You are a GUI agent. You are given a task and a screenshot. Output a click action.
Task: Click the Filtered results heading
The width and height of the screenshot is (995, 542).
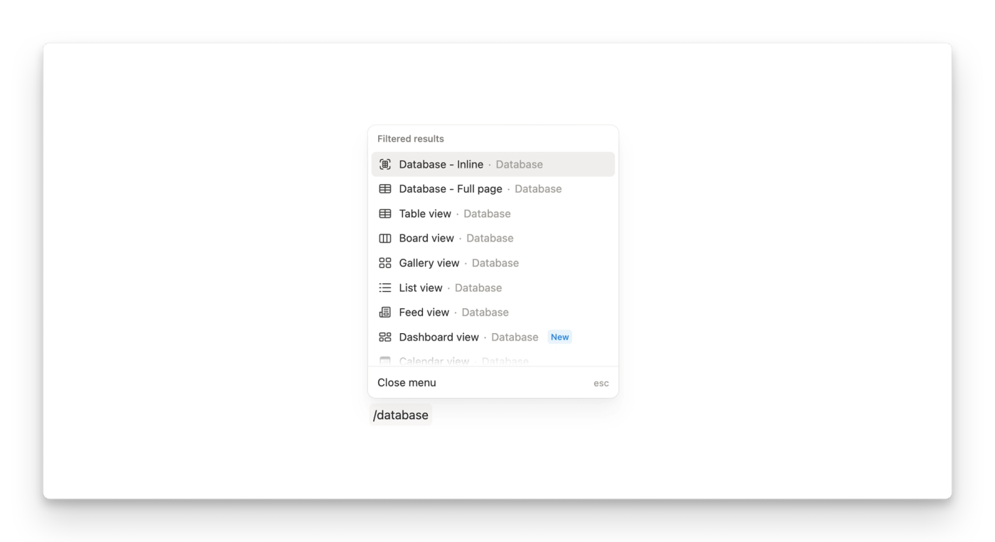pos(411,139)
